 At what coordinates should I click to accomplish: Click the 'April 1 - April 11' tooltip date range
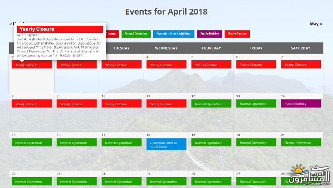28,35
